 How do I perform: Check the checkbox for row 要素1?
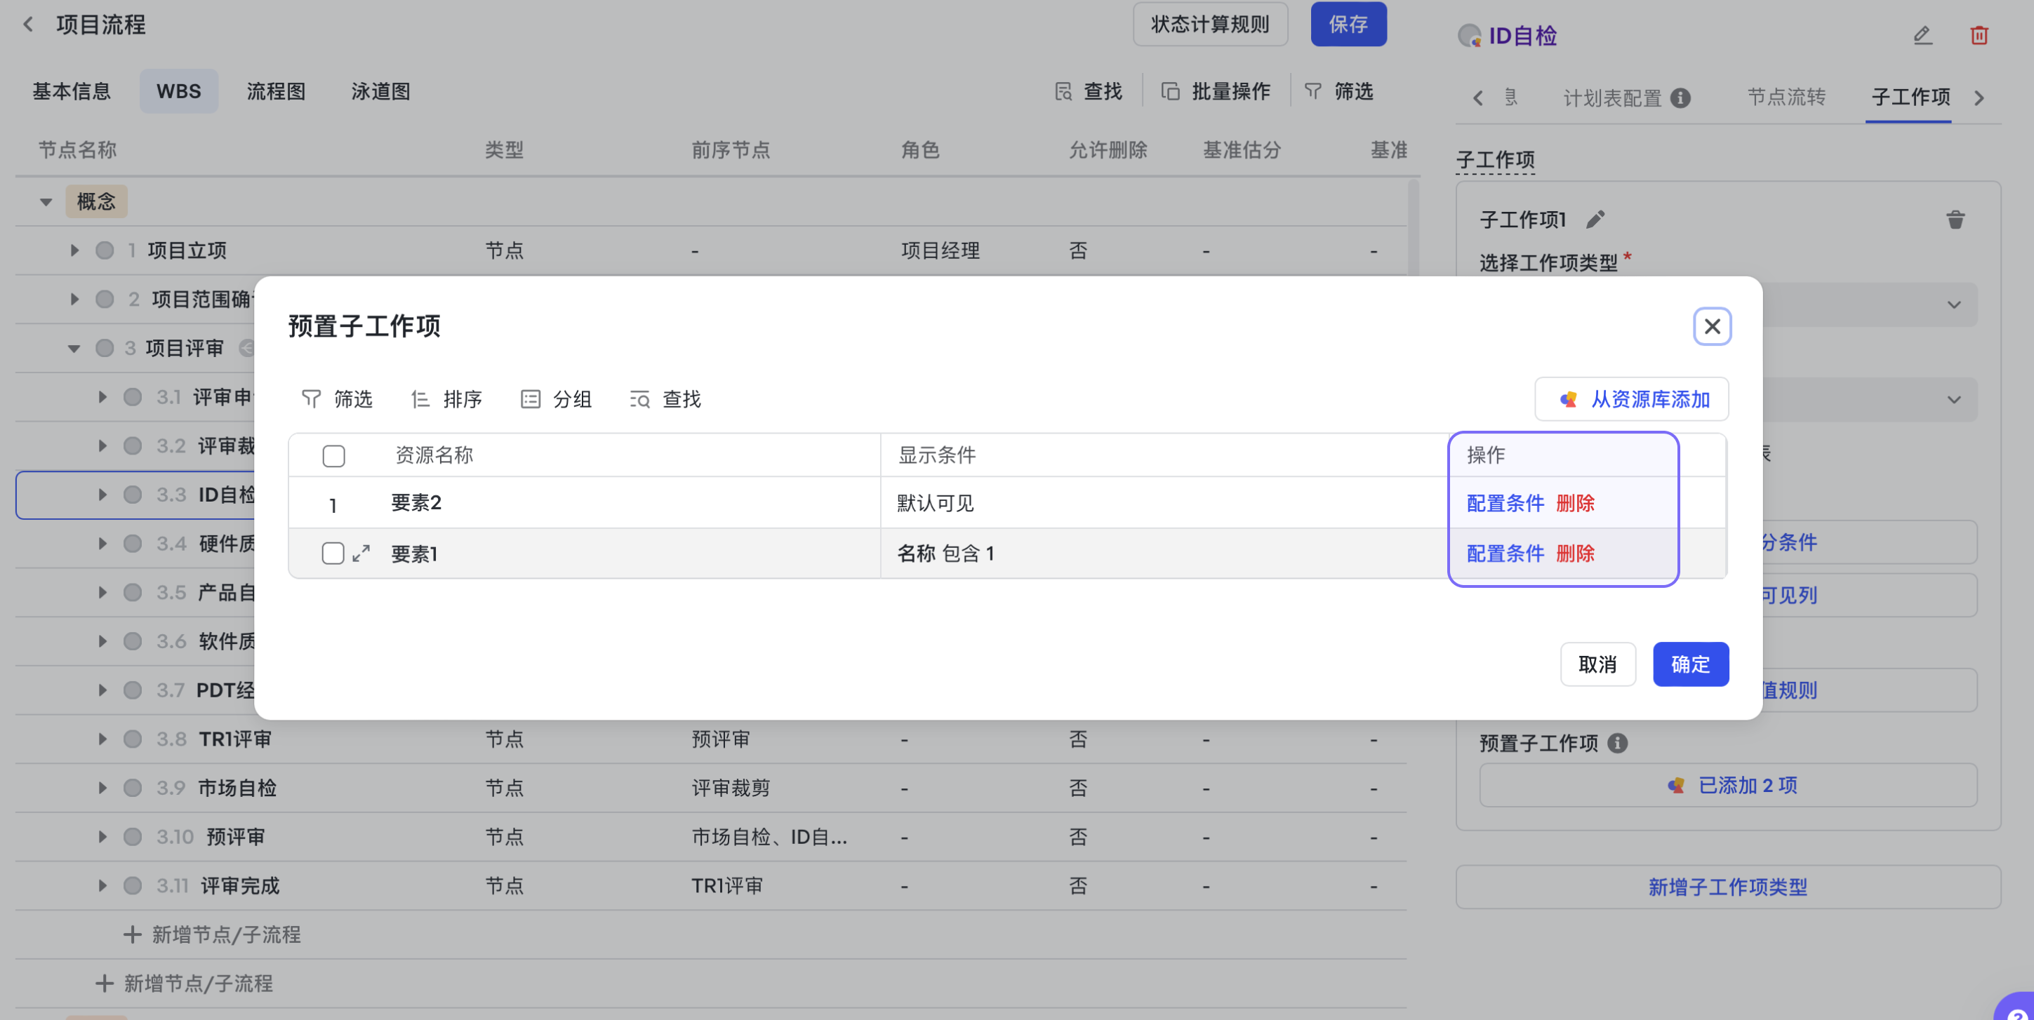[333, 553]
